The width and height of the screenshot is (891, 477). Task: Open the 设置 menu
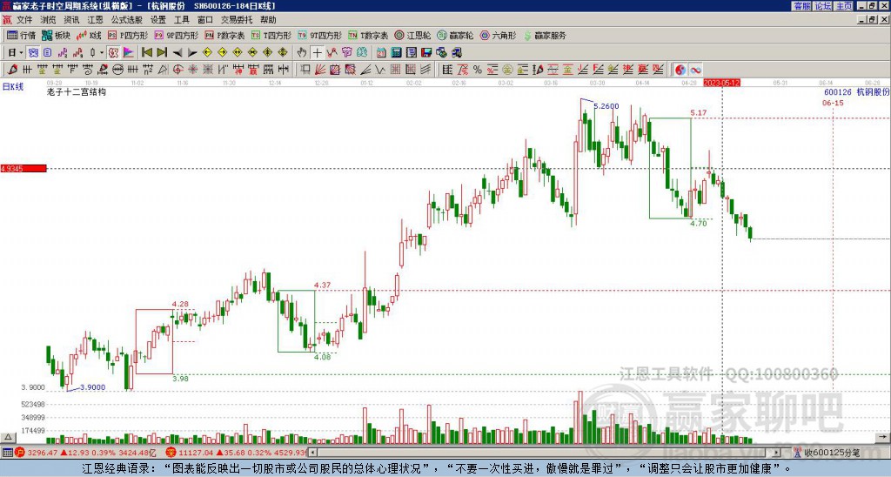coord(158,20)
